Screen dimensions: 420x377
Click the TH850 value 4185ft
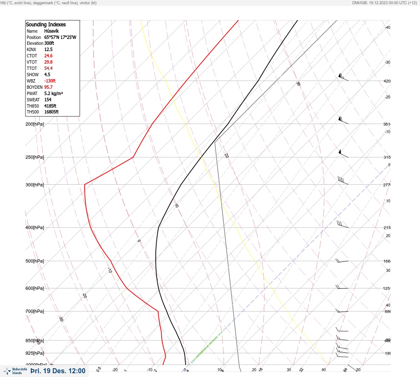tap(50, 106)
